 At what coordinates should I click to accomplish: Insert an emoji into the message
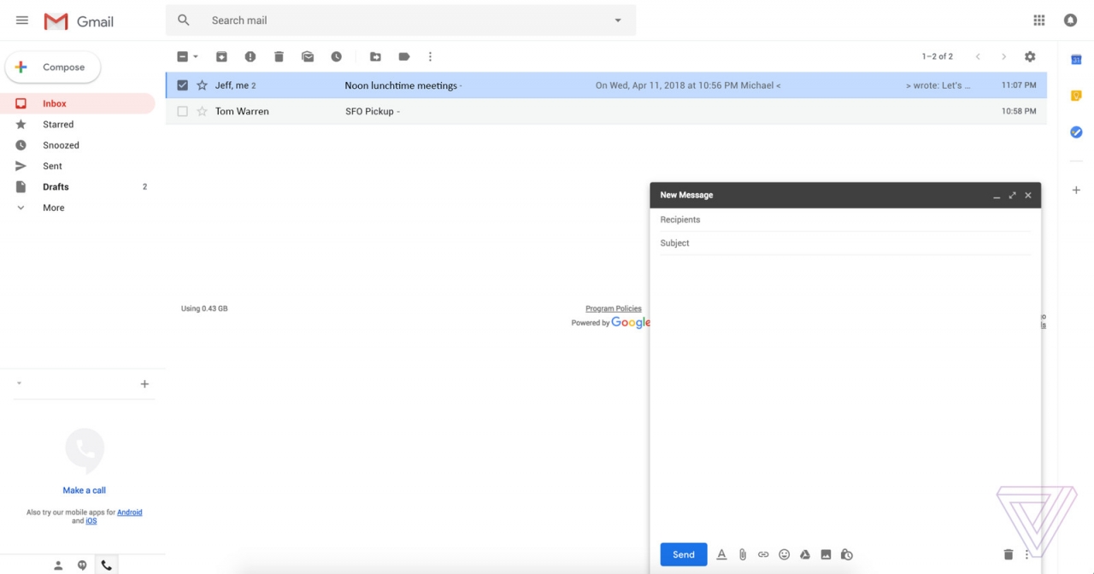click(784, 554)
